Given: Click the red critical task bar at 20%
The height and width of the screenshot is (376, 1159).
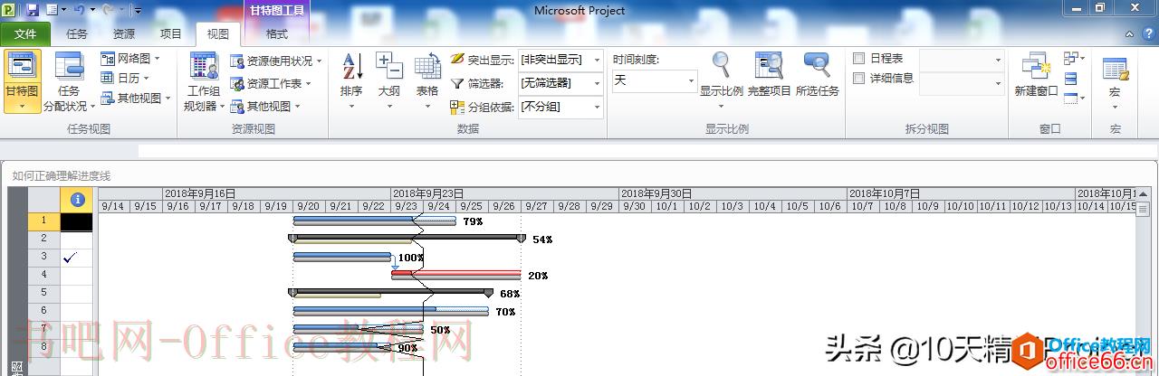Looking at the screenshot, I should tap(456, 274).
